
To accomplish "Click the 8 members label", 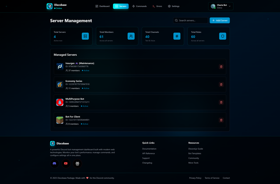I will tap(72, 124).
